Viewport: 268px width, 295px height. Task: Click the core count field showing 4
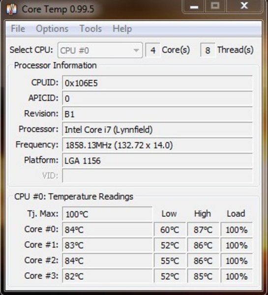pos(153,50)
